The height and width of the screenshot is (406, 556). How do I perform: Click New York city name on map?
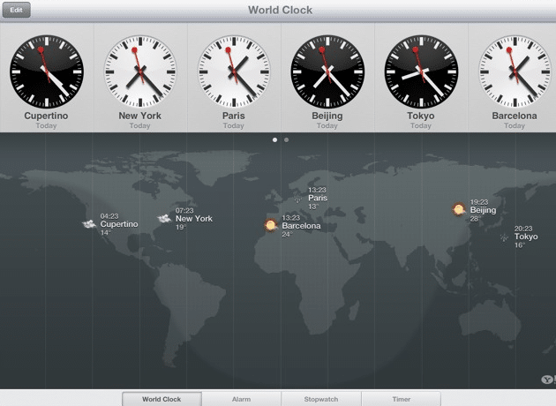coord(194,218)
